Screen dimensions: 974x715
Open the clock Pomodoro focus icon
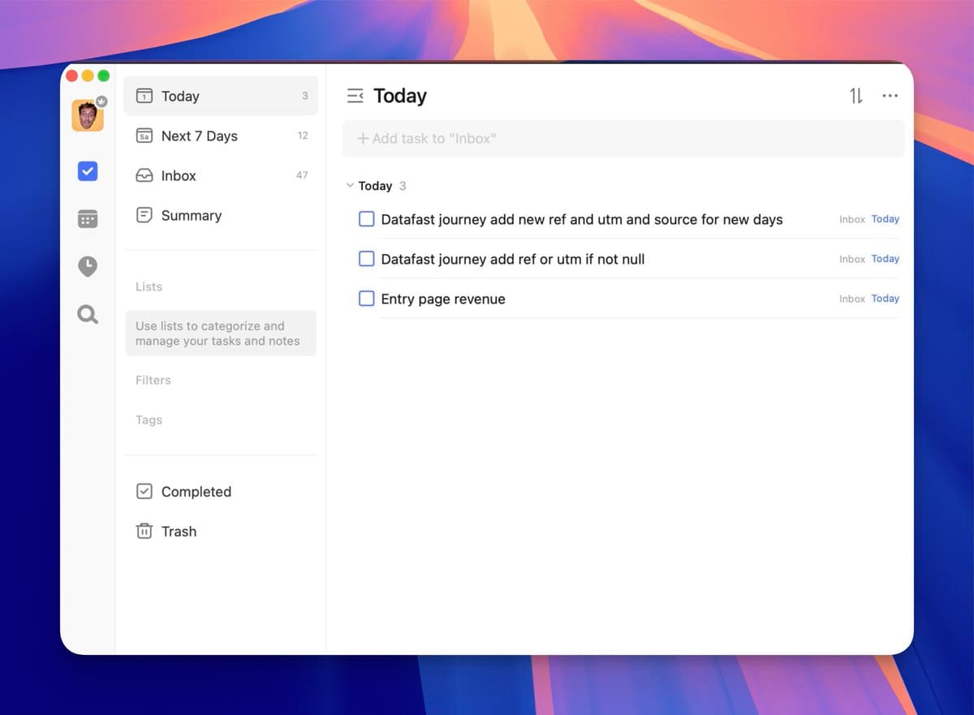(x=87, y=266)
